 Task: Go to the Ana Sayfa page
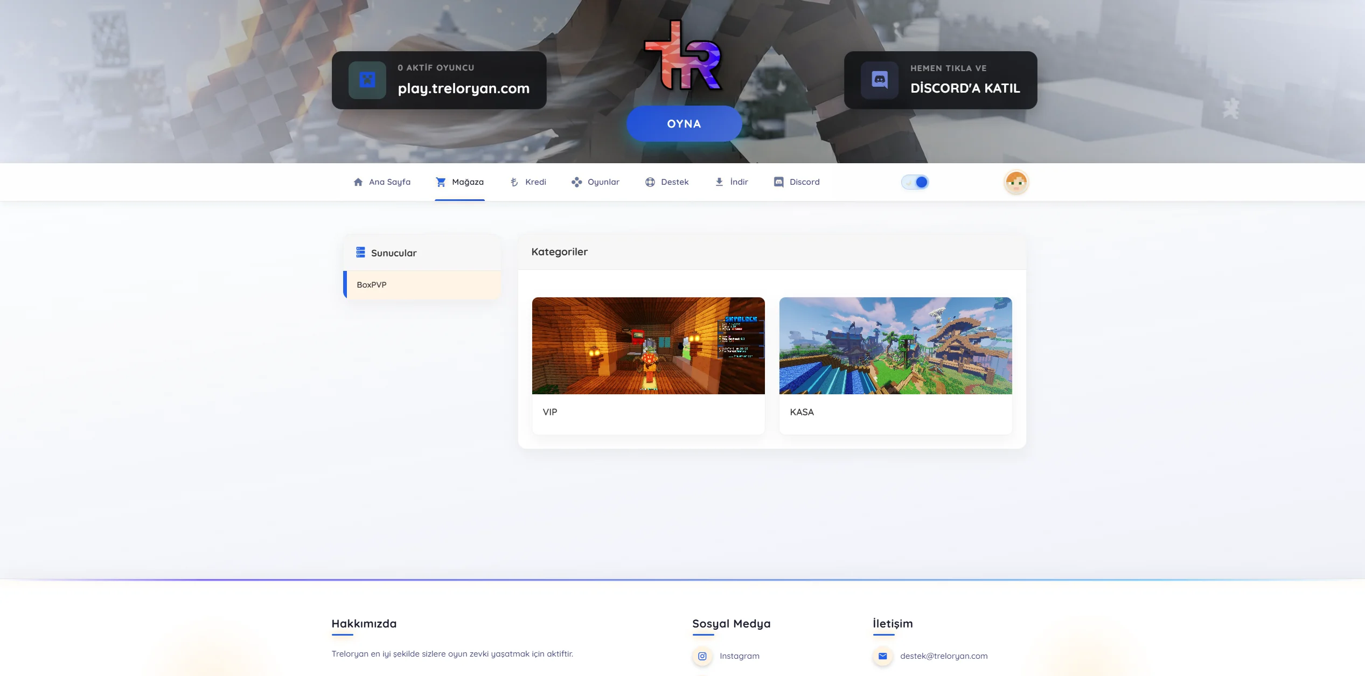click(382, 182)
